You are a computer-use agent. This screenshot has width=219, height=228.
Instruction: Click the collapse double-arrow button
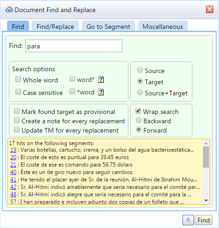click(188, 220)
